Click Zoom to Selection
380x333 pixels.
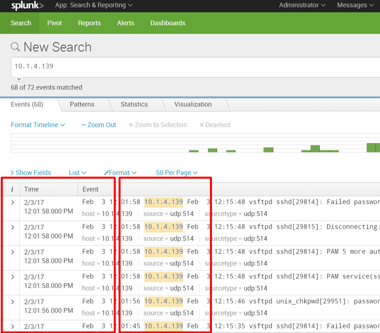tap(158, 125)
